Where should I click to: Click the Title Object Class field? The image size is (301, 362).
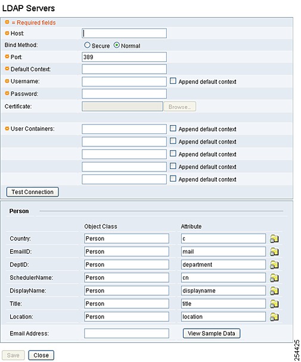(x=126, y=304)
